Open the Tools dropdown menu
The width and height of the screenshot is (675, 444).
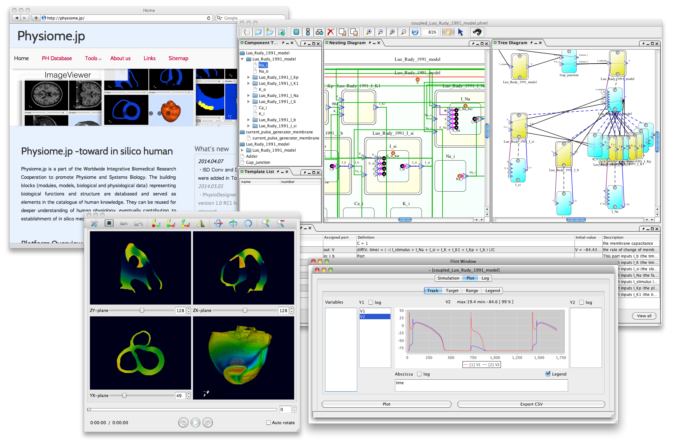point(93,58)
